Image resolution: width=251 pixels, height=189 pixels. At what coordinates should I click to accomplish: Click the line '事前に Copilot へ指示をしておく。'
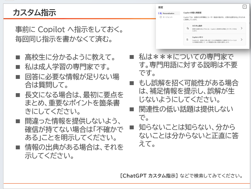point(69,29)
